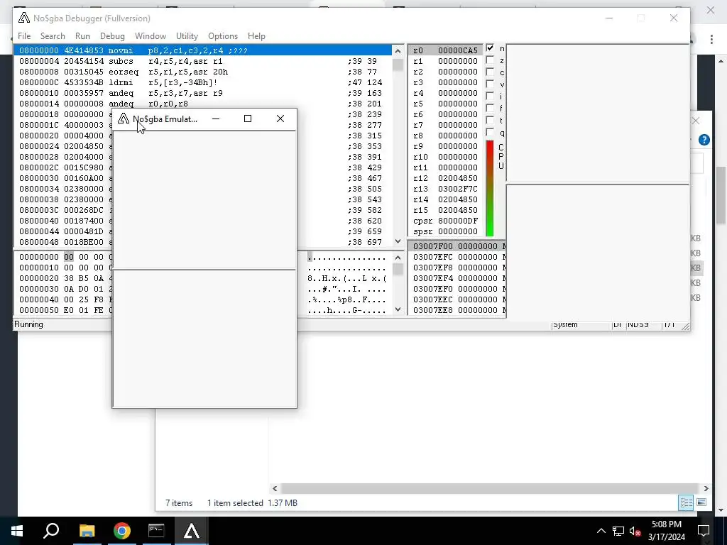Select disassembly line 08000004 subcs
This screenshot has width=727, height=545.
202,61
